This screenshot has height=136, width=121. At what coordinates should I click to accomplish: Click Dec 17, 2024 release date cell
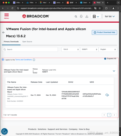[35, 95]
